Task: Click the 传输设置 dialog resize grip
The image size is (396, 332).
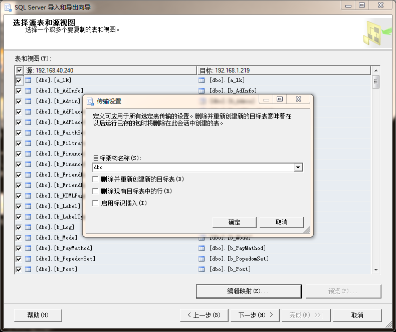Action: pyautogui.click(x=307, y=230)
